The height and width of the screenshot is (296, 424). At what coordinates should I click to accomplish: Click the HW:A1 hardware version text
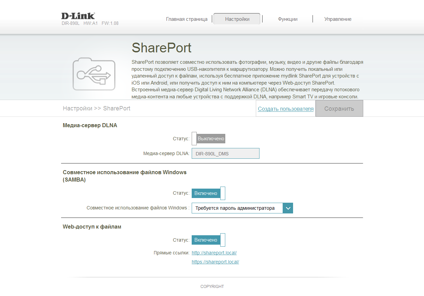[91, 23]
